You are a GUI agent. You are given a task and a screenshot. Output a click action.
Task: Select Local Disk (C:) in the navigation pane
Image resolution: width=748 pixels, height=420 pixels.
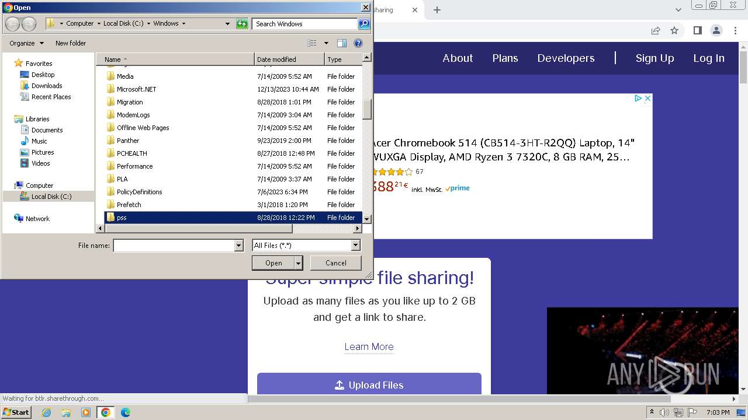click(49, 197)
